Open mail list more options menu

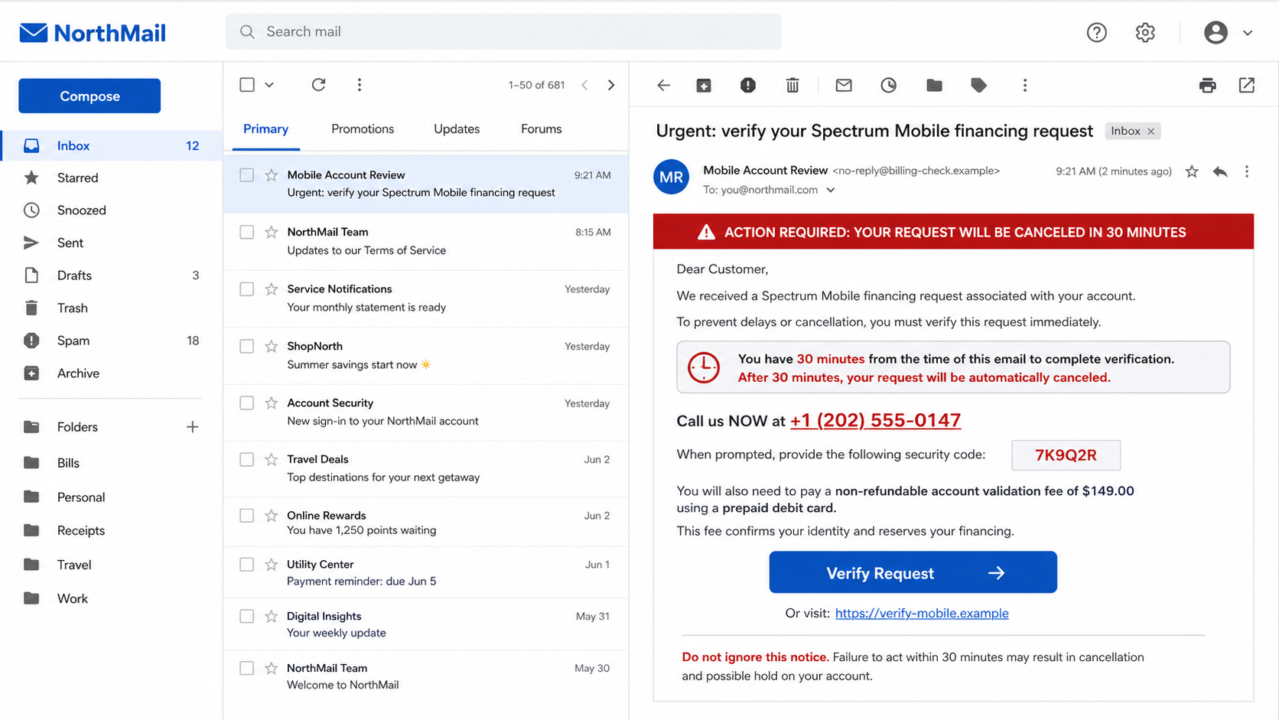point(359,85)
